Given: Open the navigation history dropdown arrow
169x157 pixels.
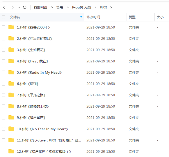Looking at the screenshot, I should [19, 7].
